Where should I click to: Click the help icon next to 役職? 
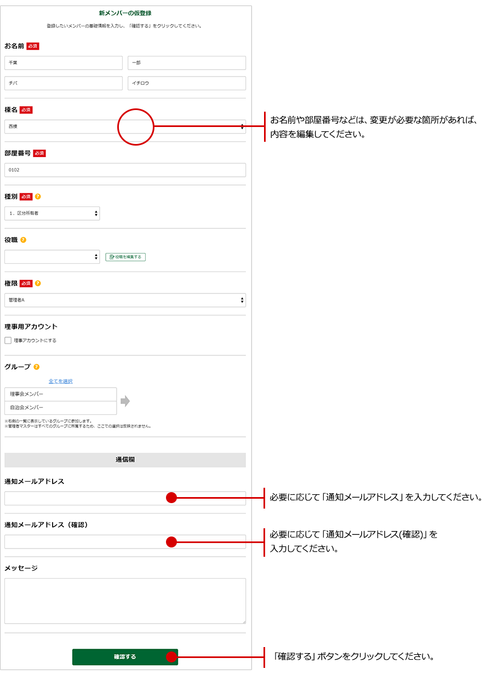pyautogui.click(x=24, y=240)
